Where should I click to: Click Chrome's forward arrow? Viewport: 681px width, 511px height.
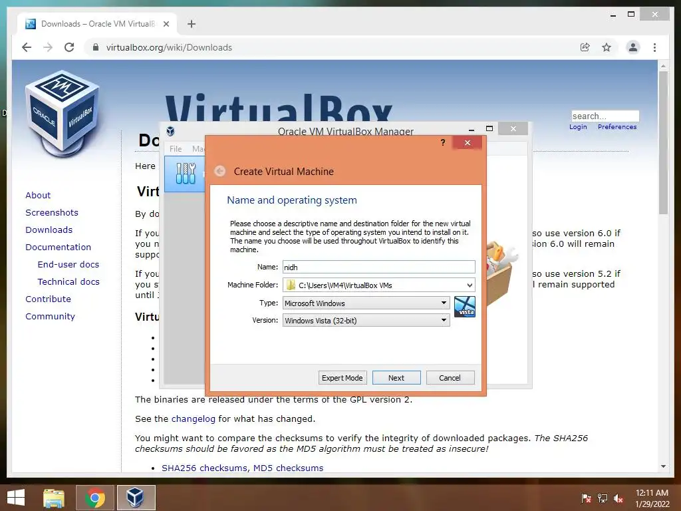48,47
